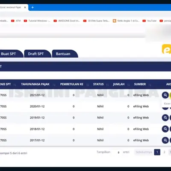Click the entries count text below table
The height and width of the screenshot is (171, 171).
(14, 153)
